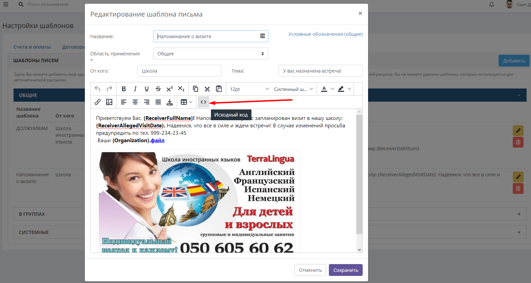Center-align the text

coord(135,102)
